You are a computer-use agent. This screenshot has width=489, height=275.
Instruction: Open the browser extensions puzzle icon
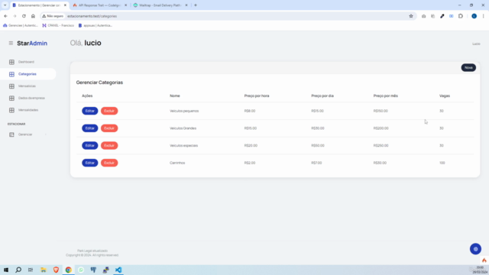461,16
